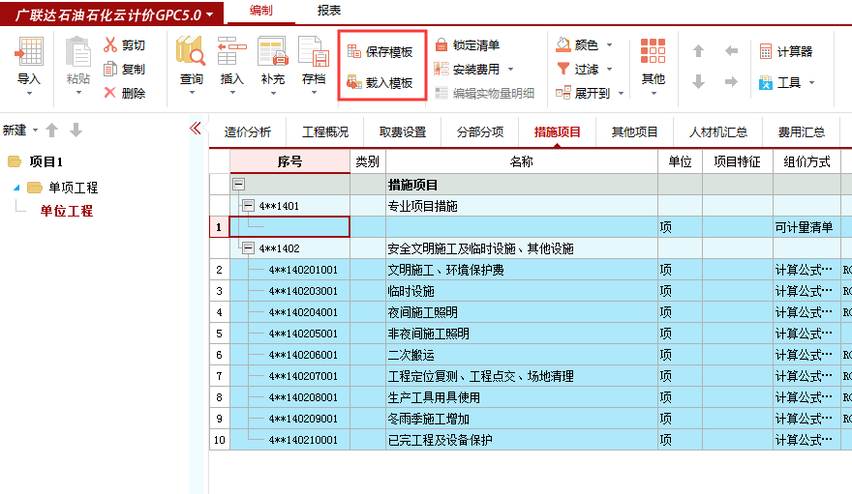This screenshot has height=494, width=852.
Task: Switch to the 报表 ribbon tab
Action: 329,11
